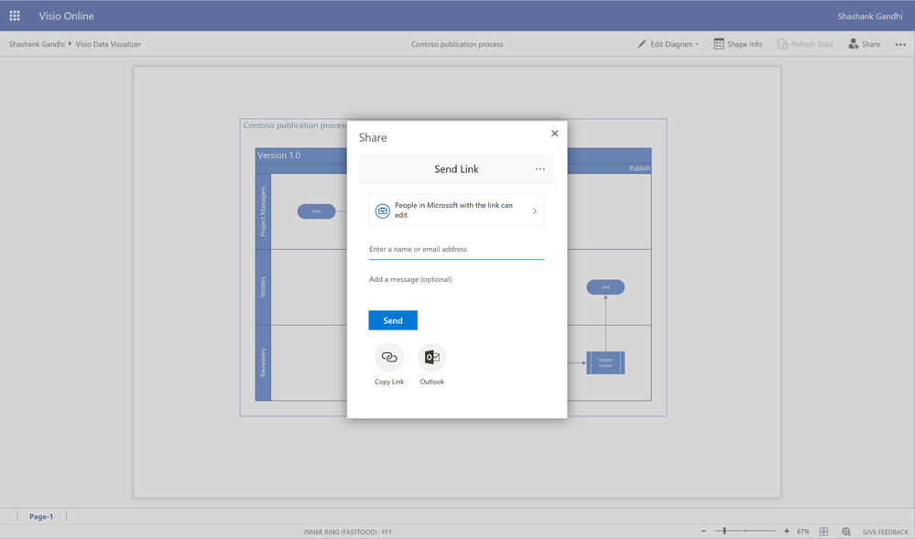Screen dimensions: 915x539
Task: Open GIVE FEEDBACK link
Action: click(886, 532)
